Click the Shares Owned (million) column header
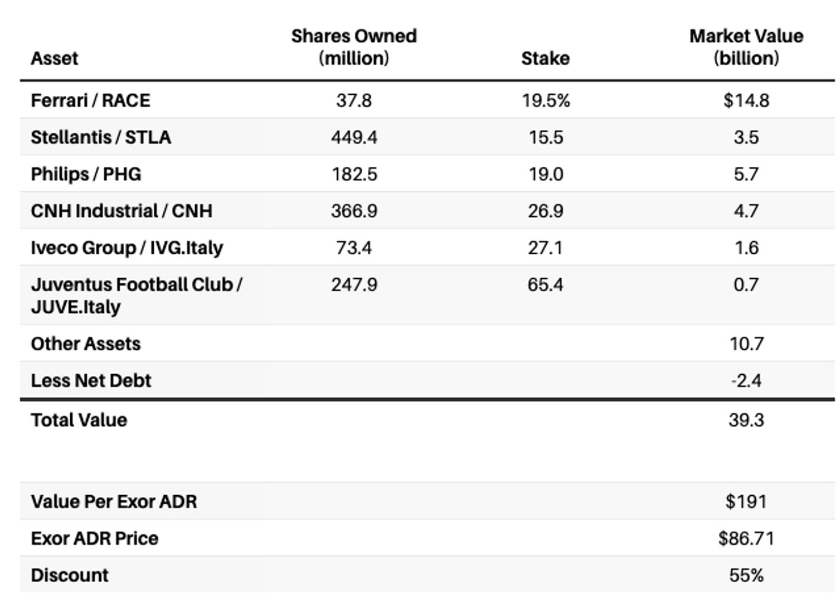This screenshot has height=614, width=836. [x=354, y=47]
